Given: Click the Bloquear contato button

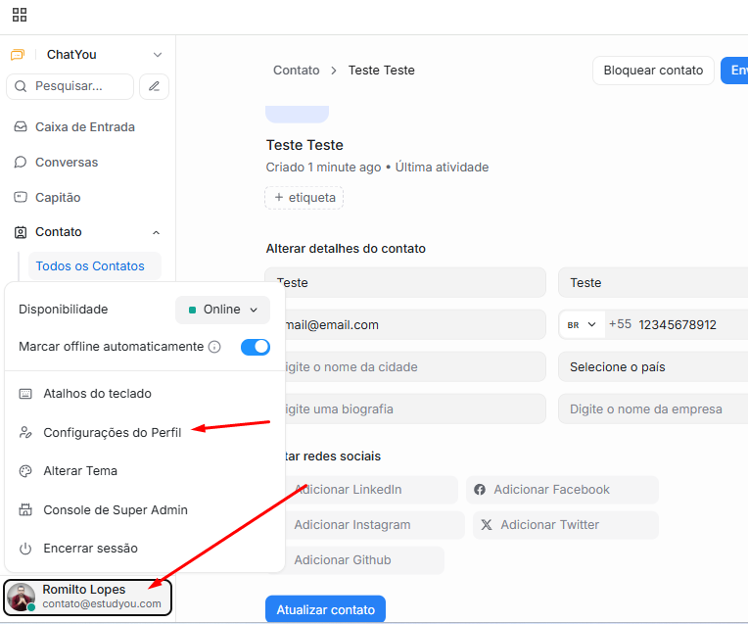Looking at the screenshot, I should (x=653, y=71).
